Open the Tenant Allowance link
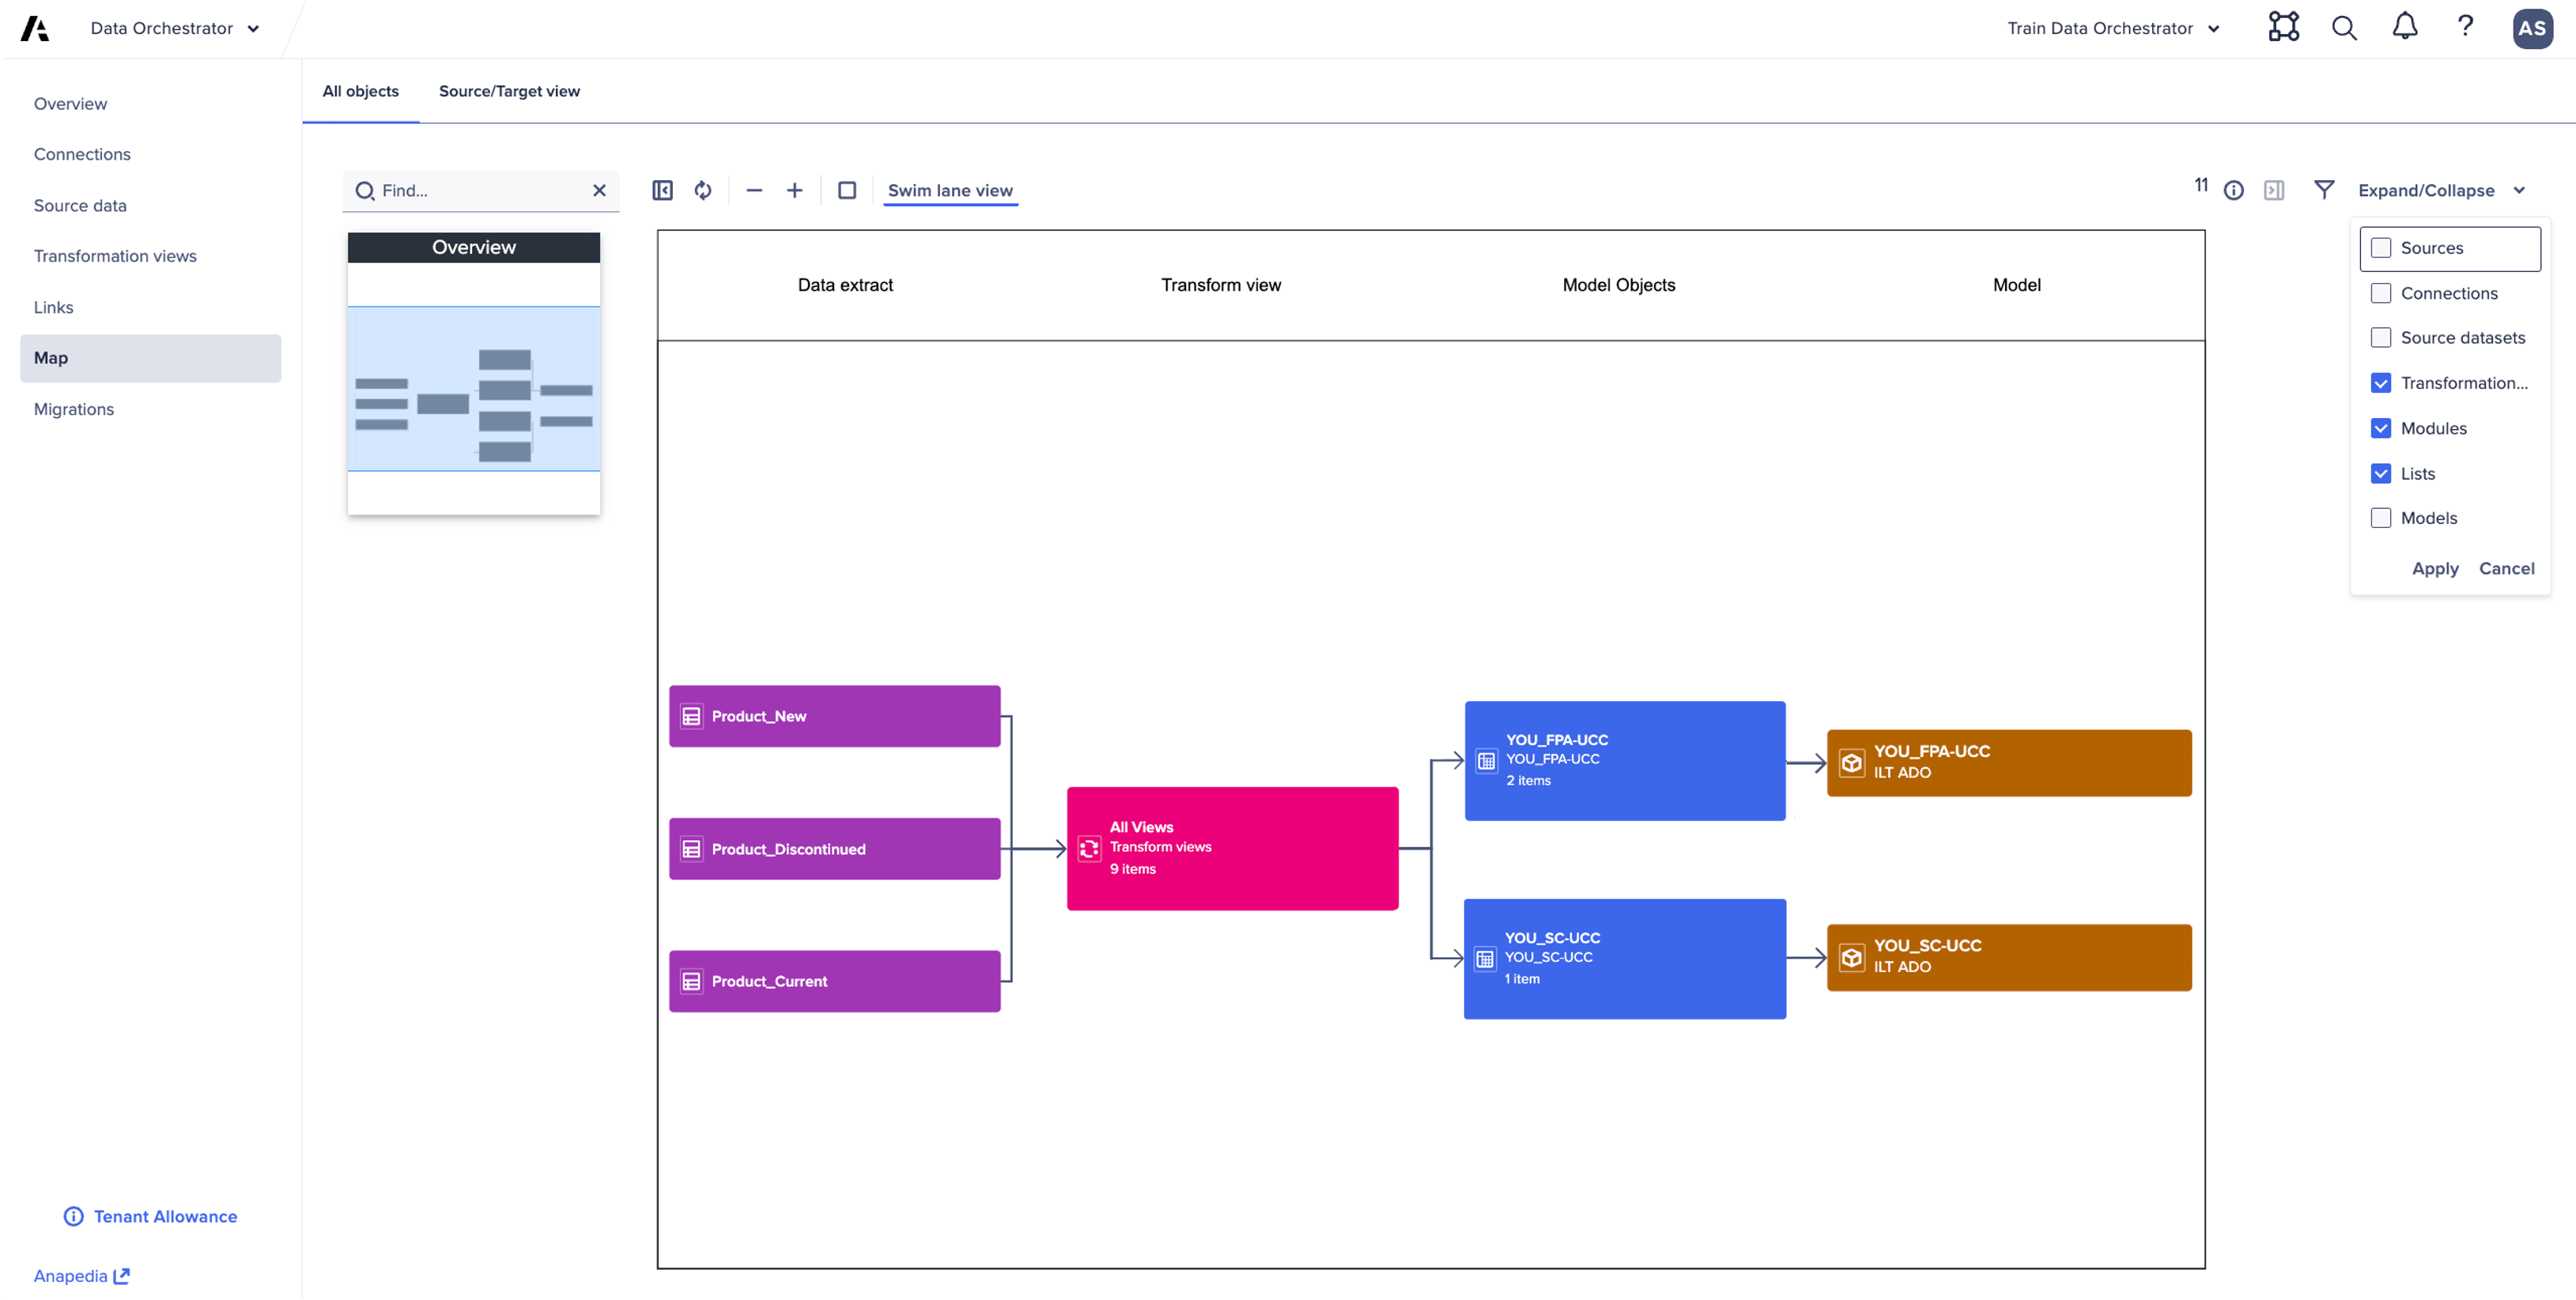The width and height of the screenshot is (2576, 1300). (x=165, y=1216)
